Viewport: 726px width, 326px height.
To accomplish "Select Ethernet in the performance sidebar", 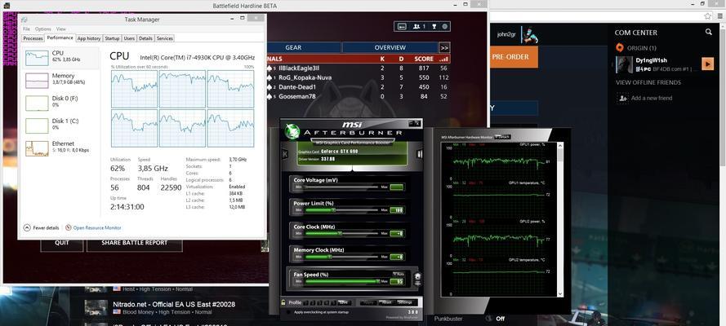I will [x=60, y=148].
